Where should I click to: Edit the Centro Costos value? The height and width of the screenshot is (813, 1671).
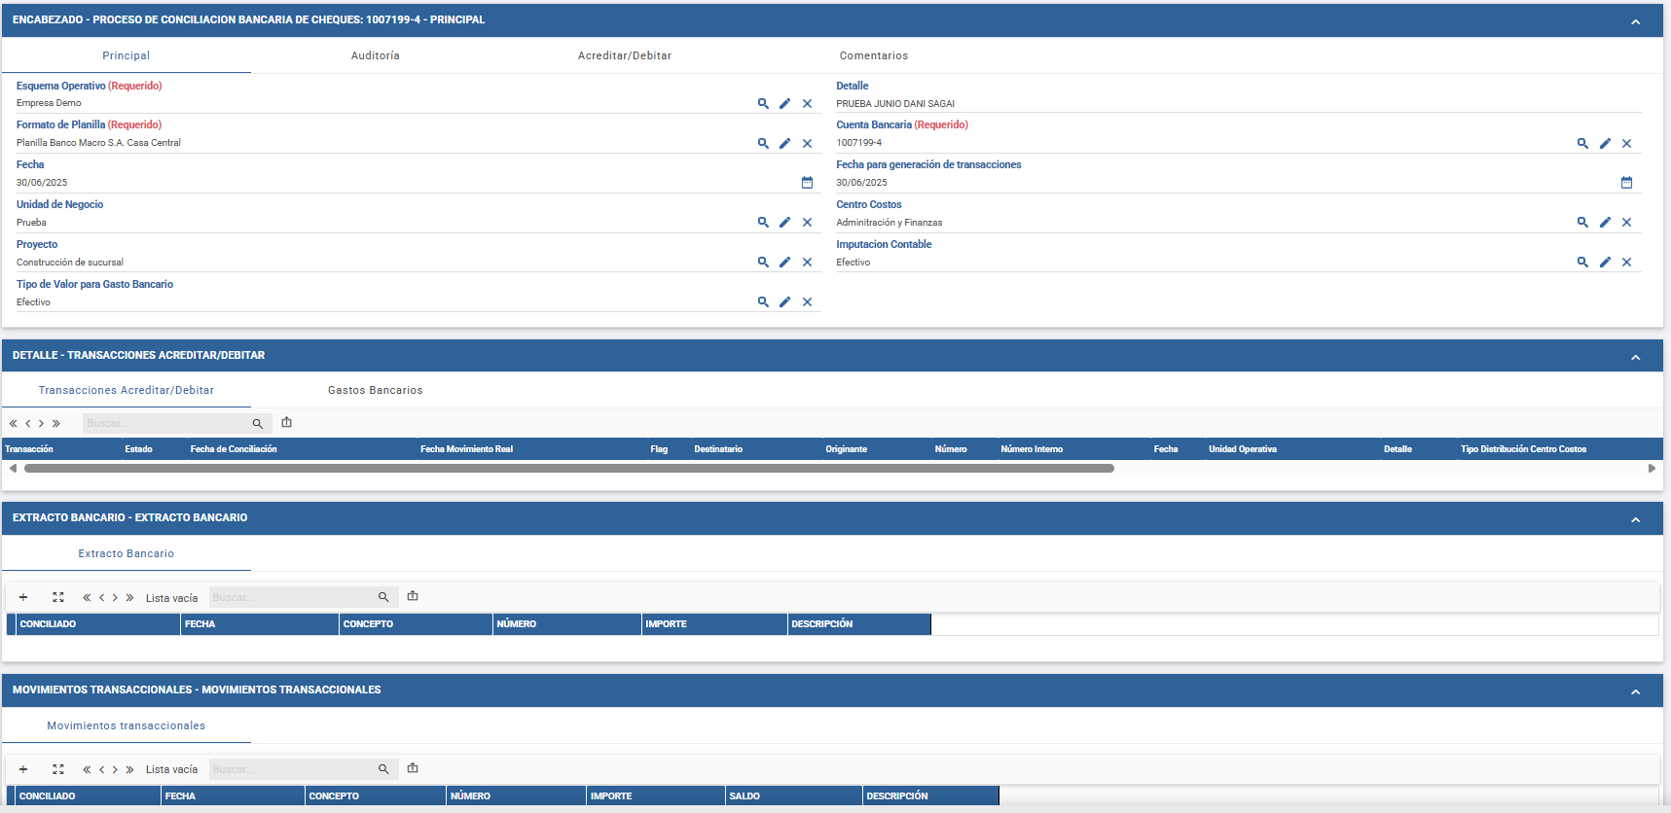(1605, 222)
